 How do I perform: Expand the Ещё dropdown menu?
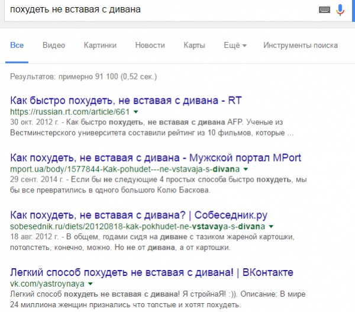(x=235, y=46)
